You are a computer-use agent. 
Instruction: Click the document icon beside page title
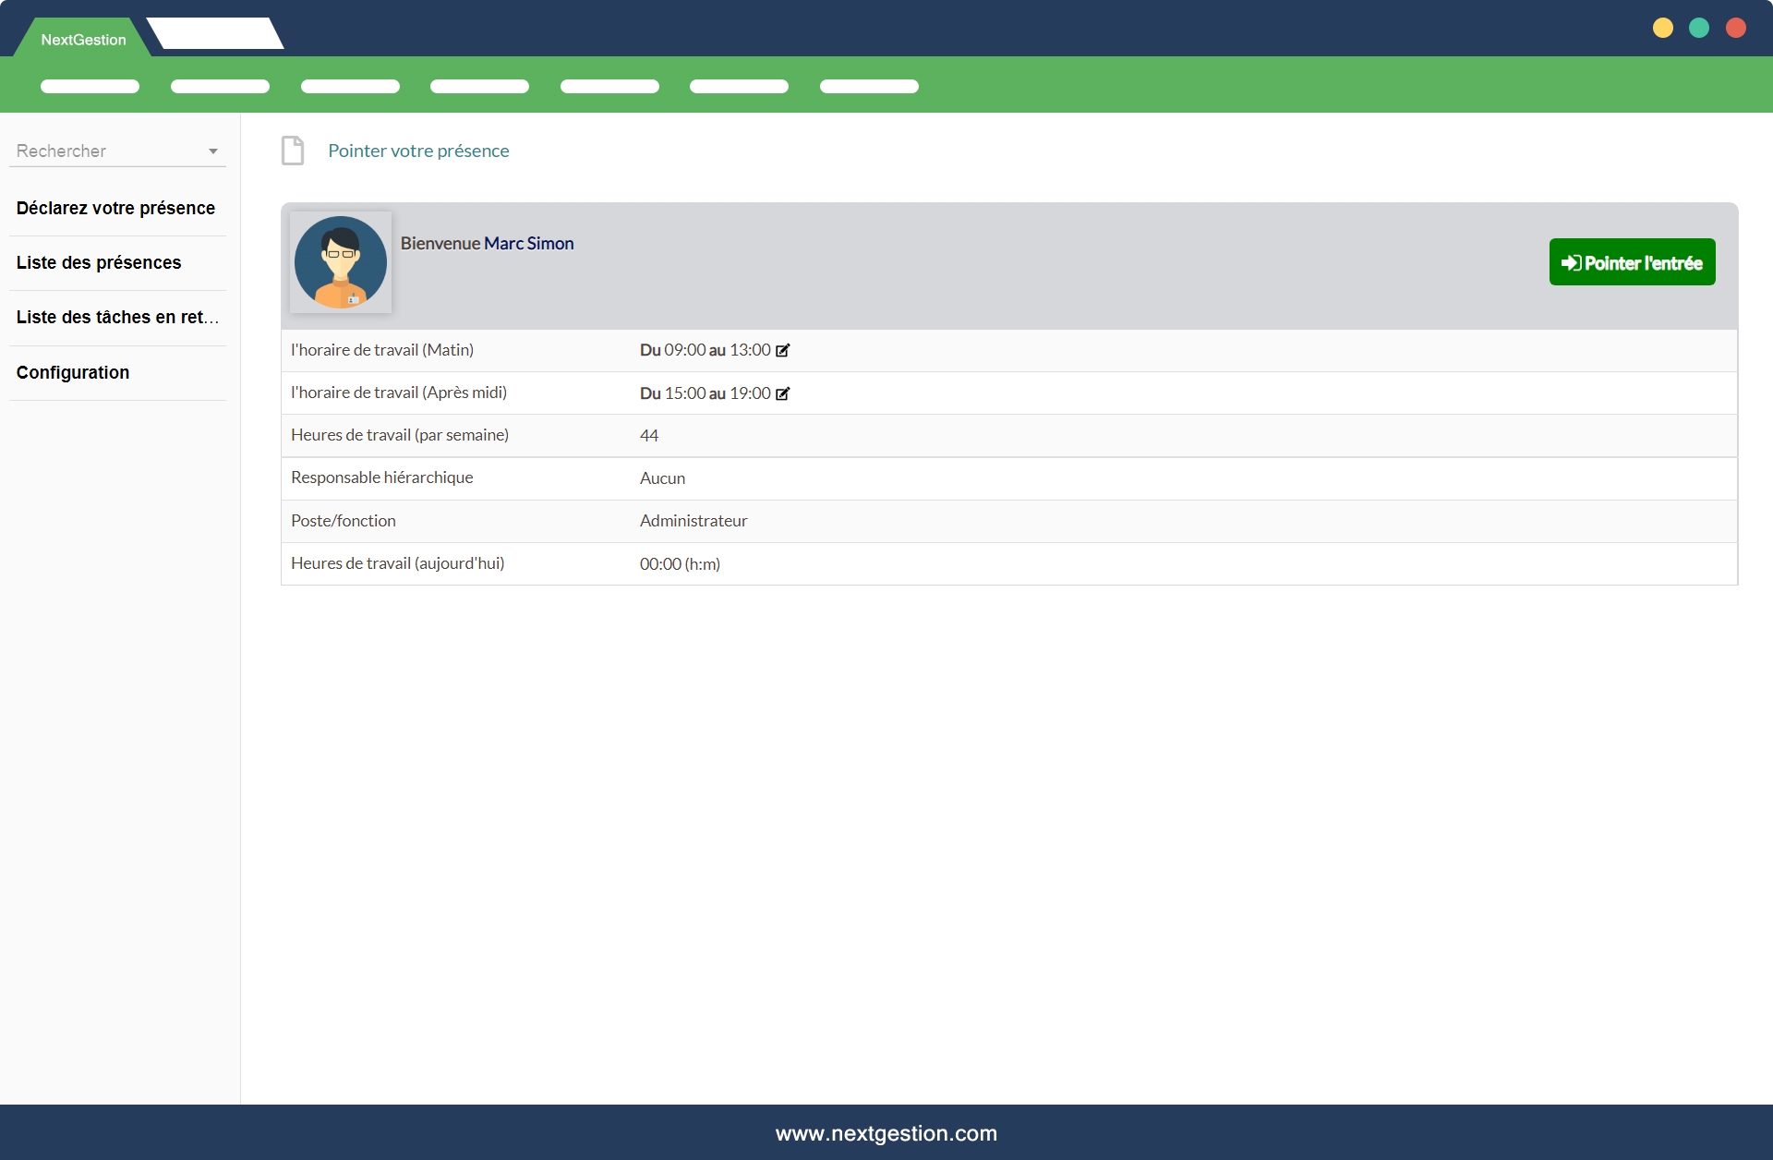[x=293, y=151]
